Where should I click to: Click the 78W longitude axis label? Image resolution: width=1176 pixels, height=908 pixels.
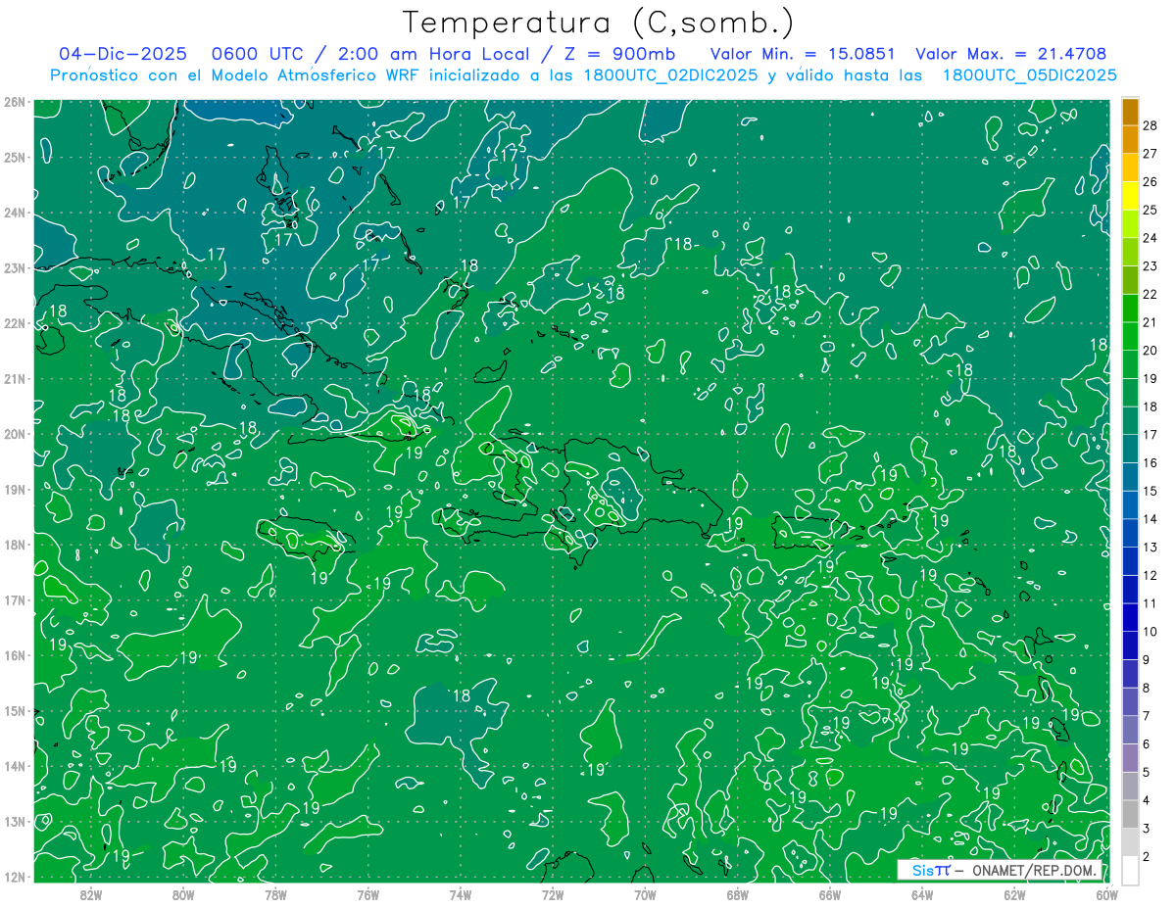click(275, 894)
